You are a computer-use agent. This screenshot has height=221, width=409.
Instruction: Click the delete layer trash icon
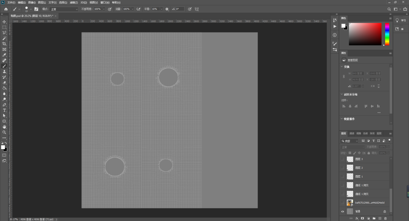point(386,218)
